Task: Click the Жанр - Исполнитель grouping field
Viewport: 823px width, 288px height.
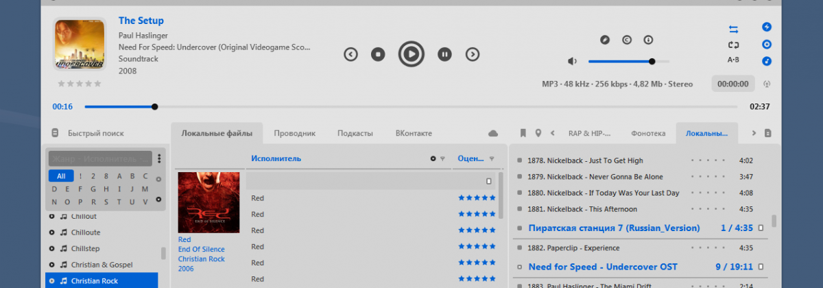Action: 100,159
